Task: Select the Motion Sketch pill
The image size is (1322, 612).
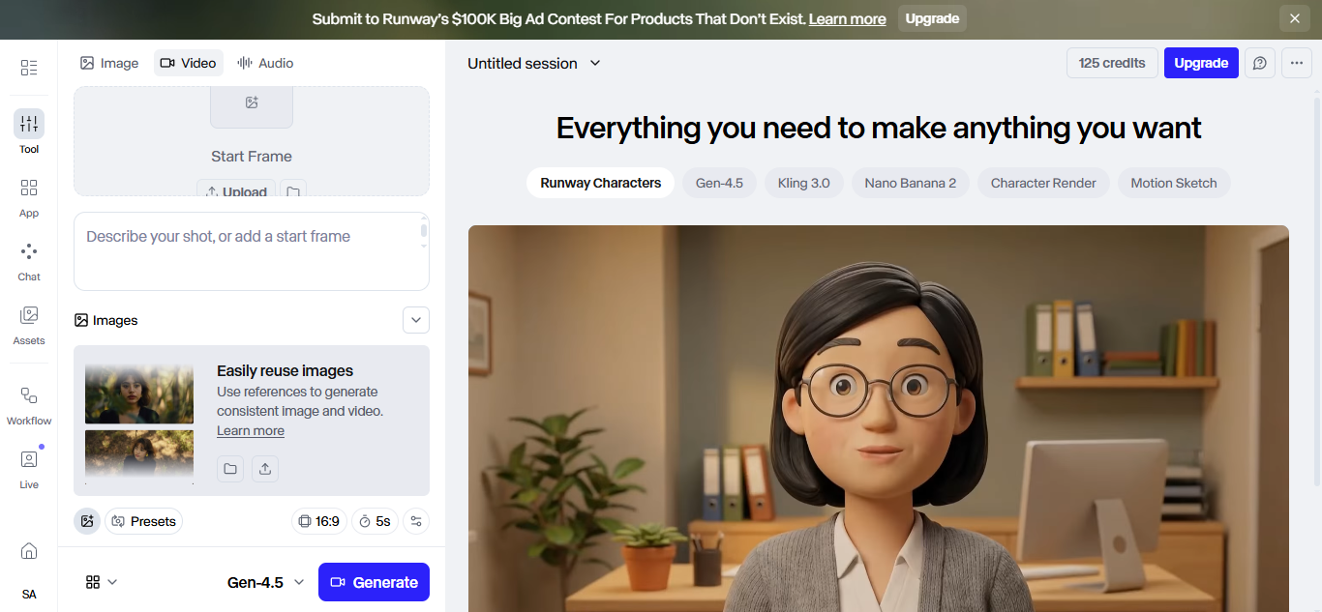Action: point(1174,183)
